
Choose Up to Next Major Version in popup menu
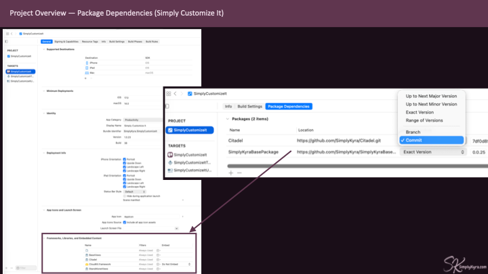click(431, 96)
